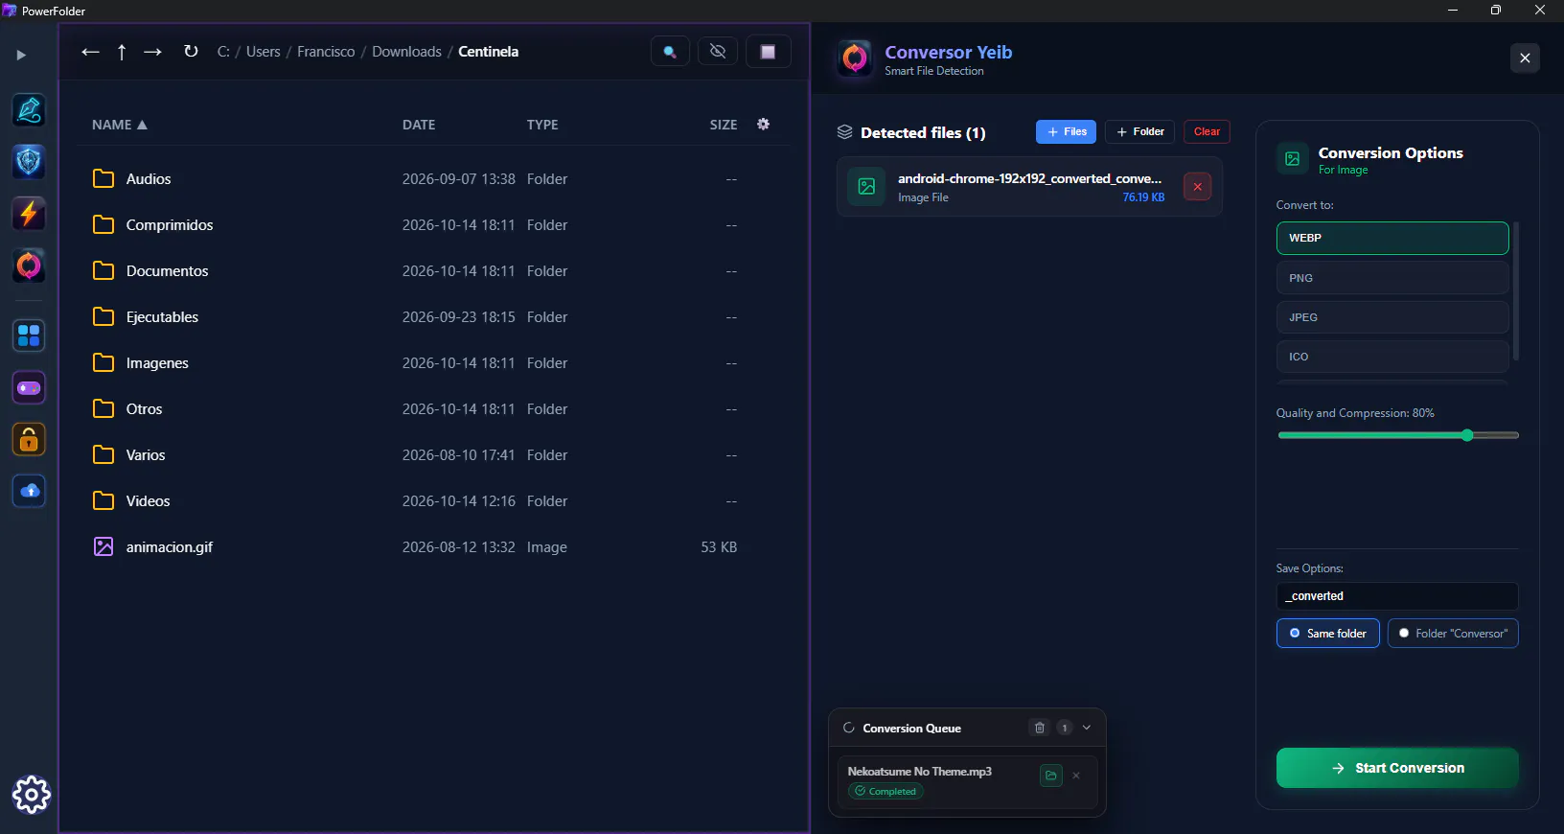Select the Documentos folder
This screenshot has height=834, width=1564.
(x=435, y=271)
